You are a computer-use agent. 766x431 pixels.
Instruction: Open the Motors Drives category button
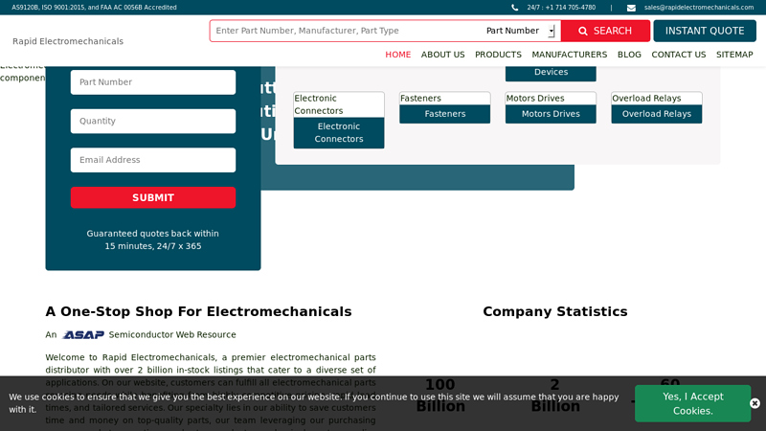click(x=551, y=114)
